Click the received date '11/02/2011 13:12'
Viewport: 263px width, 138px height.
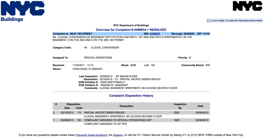point(83,65)
